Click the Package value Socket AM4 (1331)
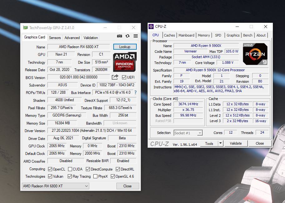285x203 pixels. (x=206, y=57)
